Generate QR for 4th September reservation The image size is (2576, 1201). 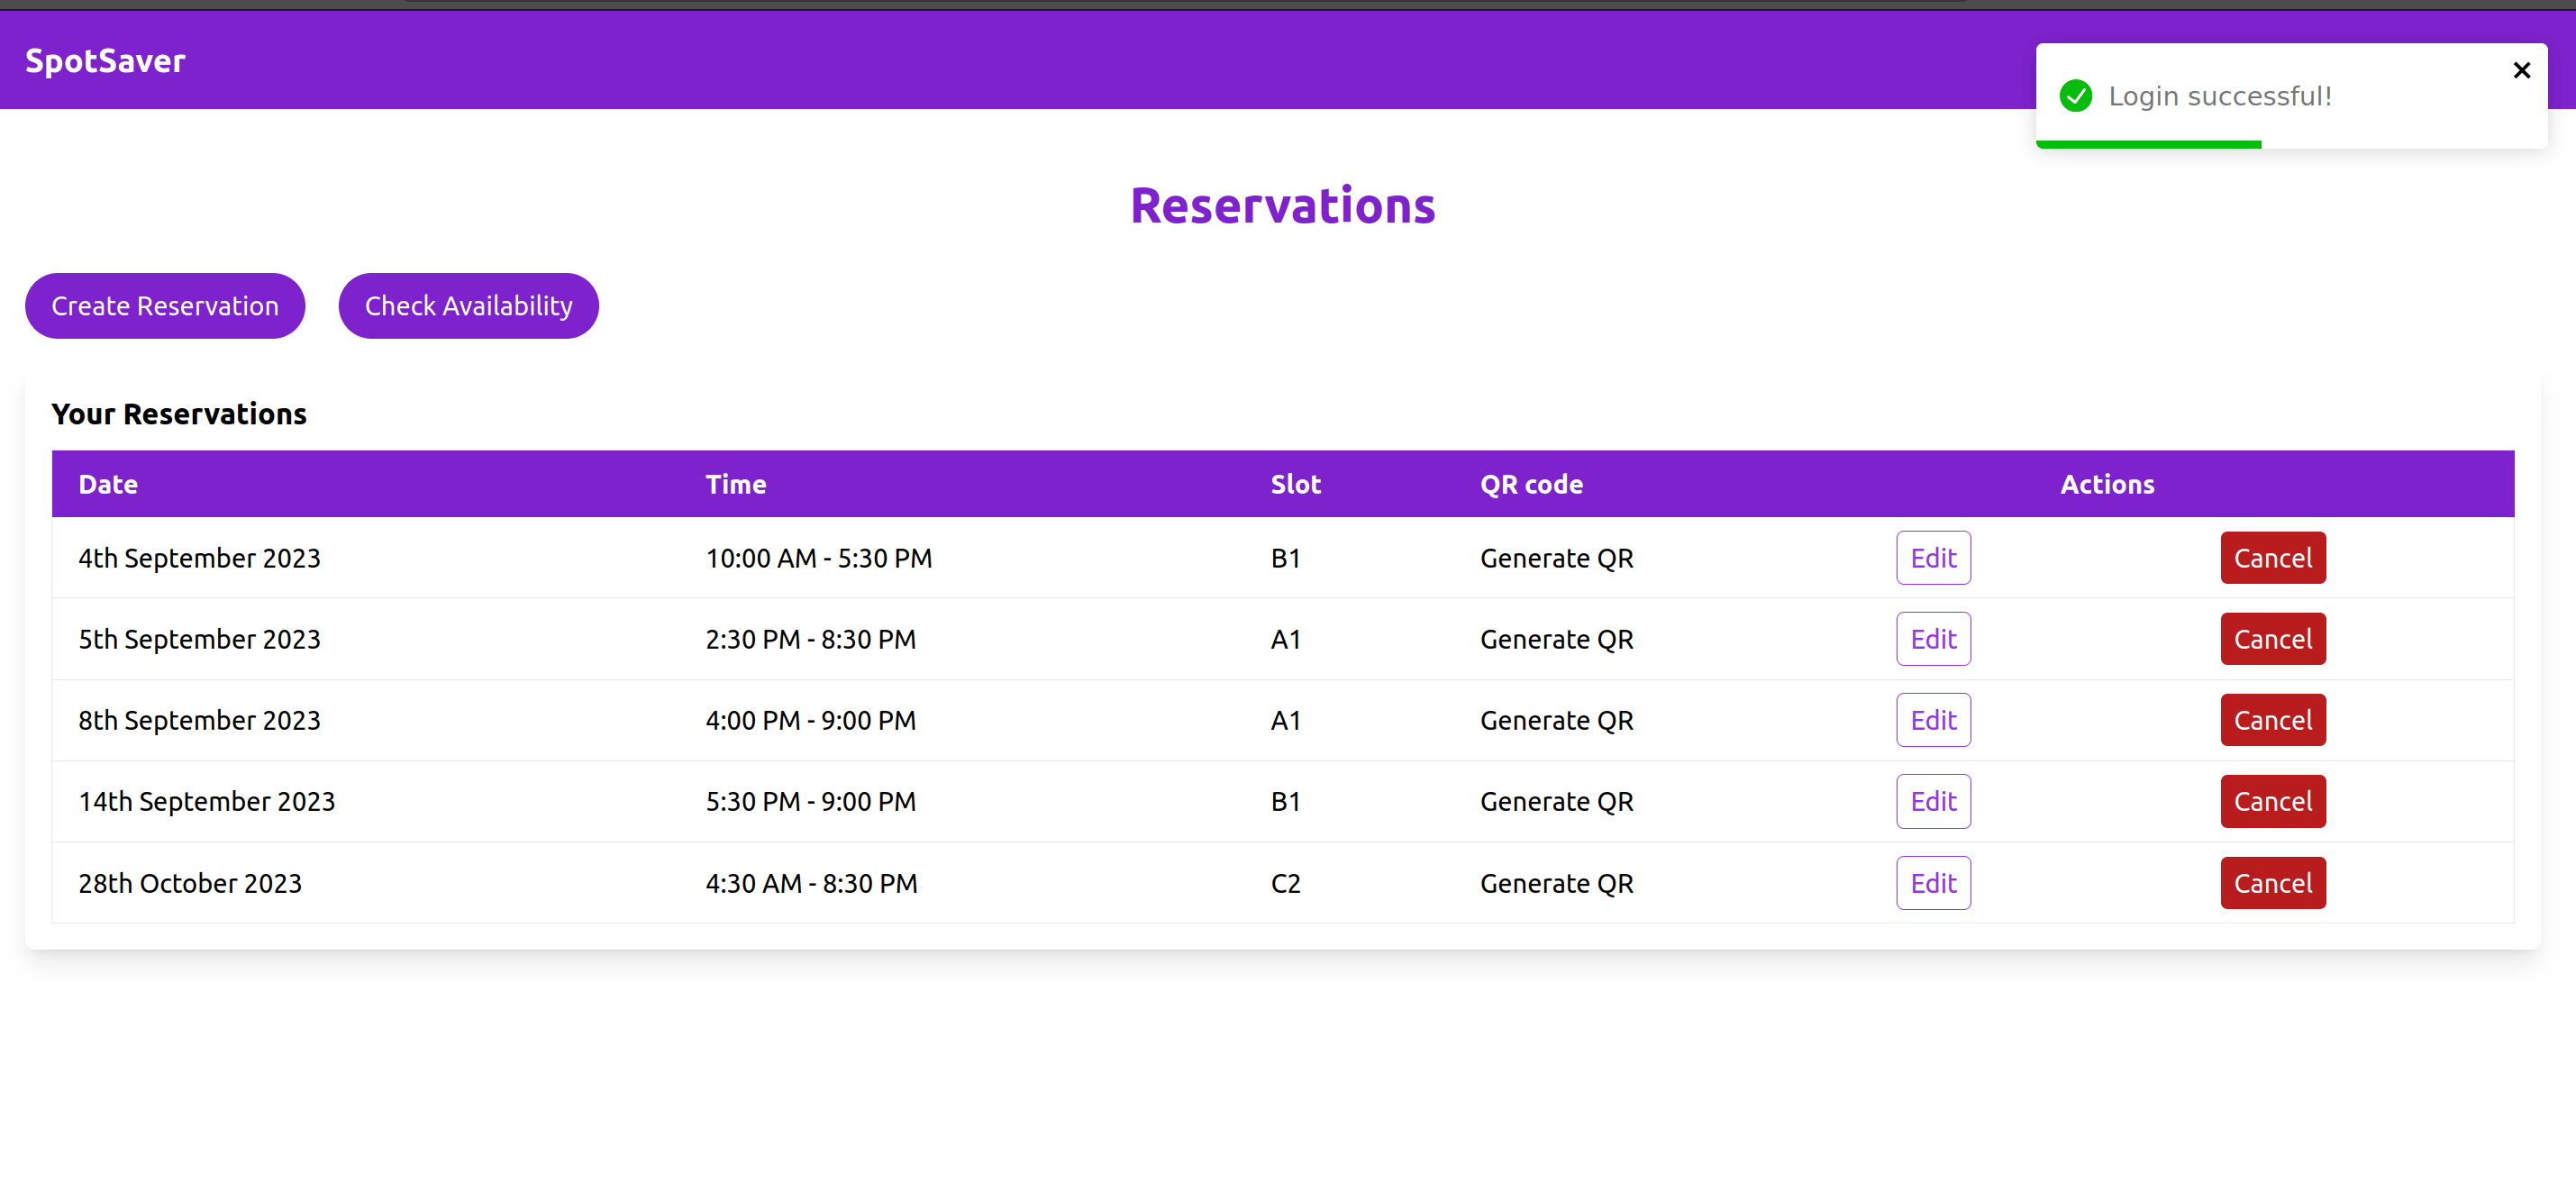[x=1556, y=558]
